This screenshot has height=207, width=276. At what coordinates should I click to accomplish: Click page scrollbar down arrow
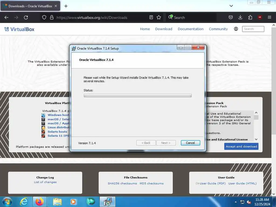click(x=274, y=194)
